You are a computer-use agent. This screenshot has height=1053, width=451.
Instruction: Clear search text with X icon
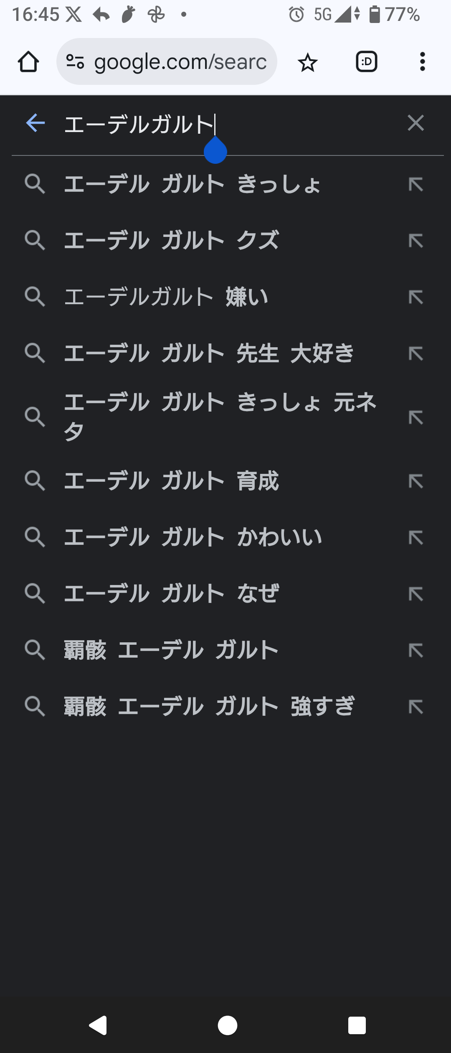416,123
